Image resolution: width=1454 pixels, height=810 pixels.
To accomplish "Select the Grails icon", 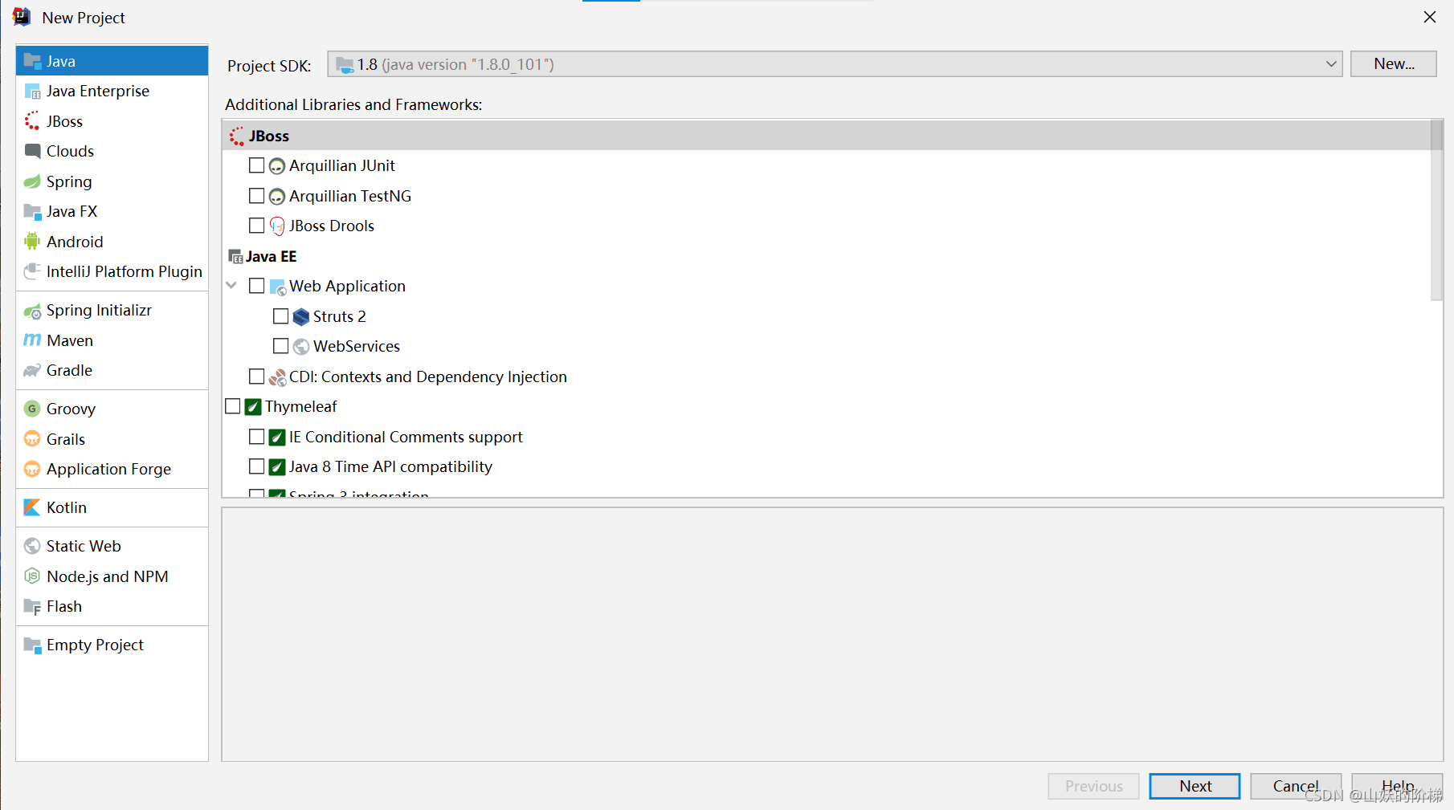I will 32,439.
